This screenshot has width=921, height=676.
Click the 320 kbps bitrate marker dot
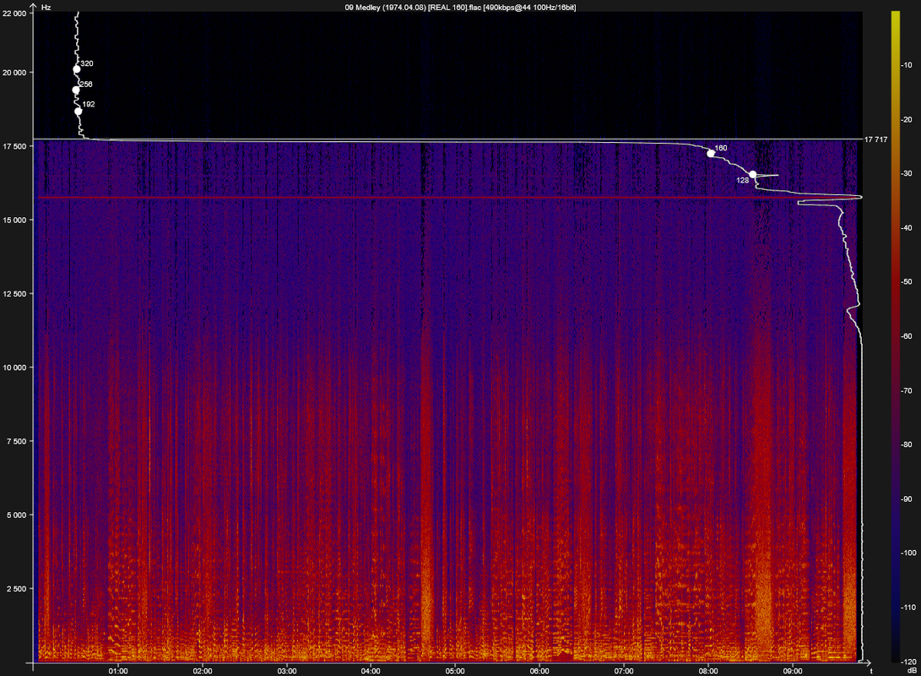[x=76, y=69]
